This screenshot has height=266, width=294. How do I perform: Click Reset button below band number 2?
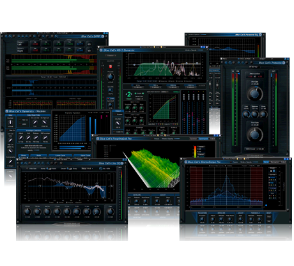tap(129, 98)
